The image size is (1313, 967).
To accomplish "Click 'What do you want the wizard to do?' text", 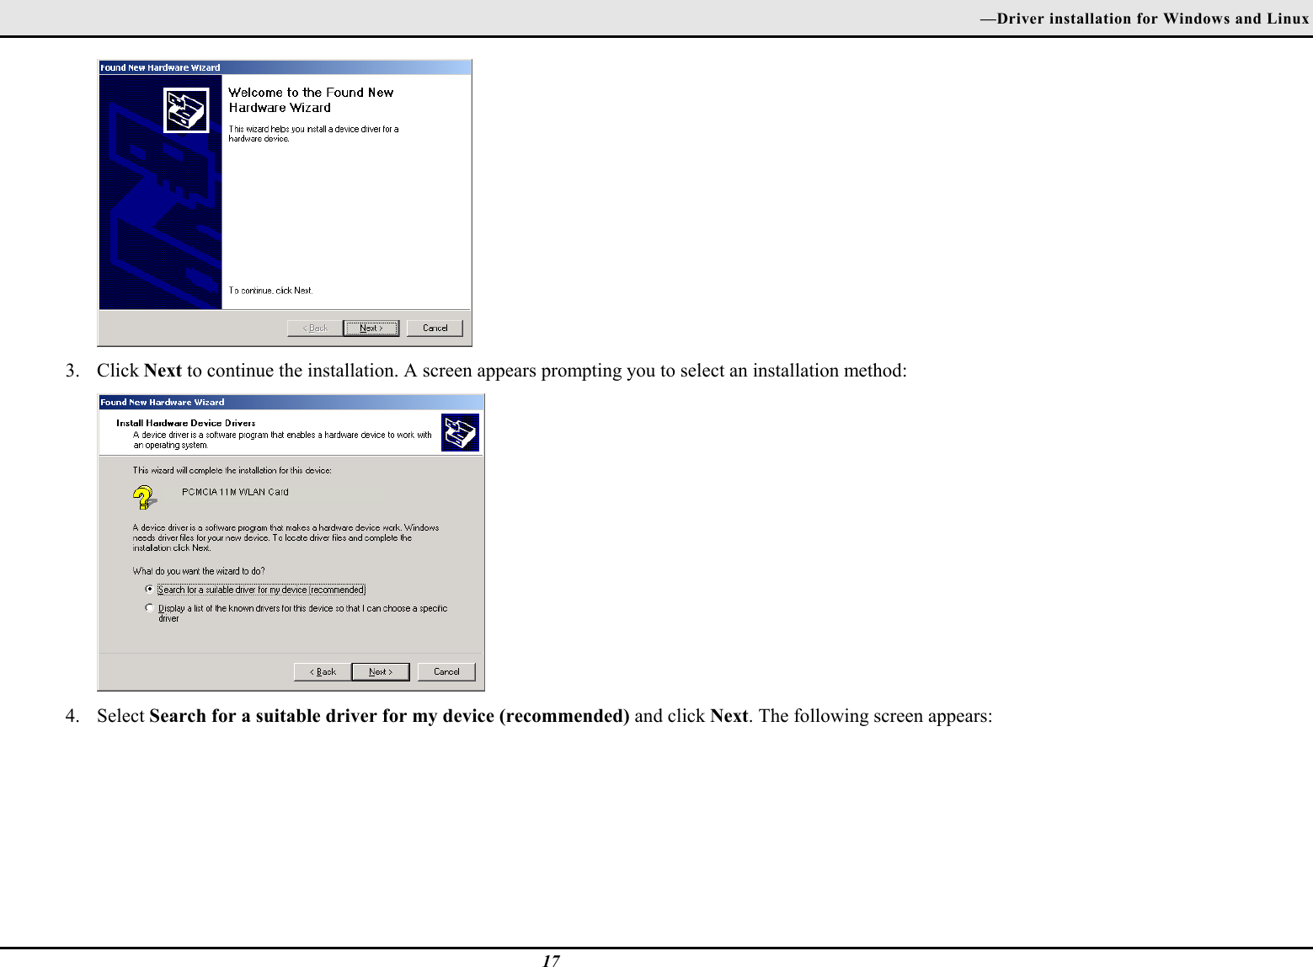I will 199,571.
